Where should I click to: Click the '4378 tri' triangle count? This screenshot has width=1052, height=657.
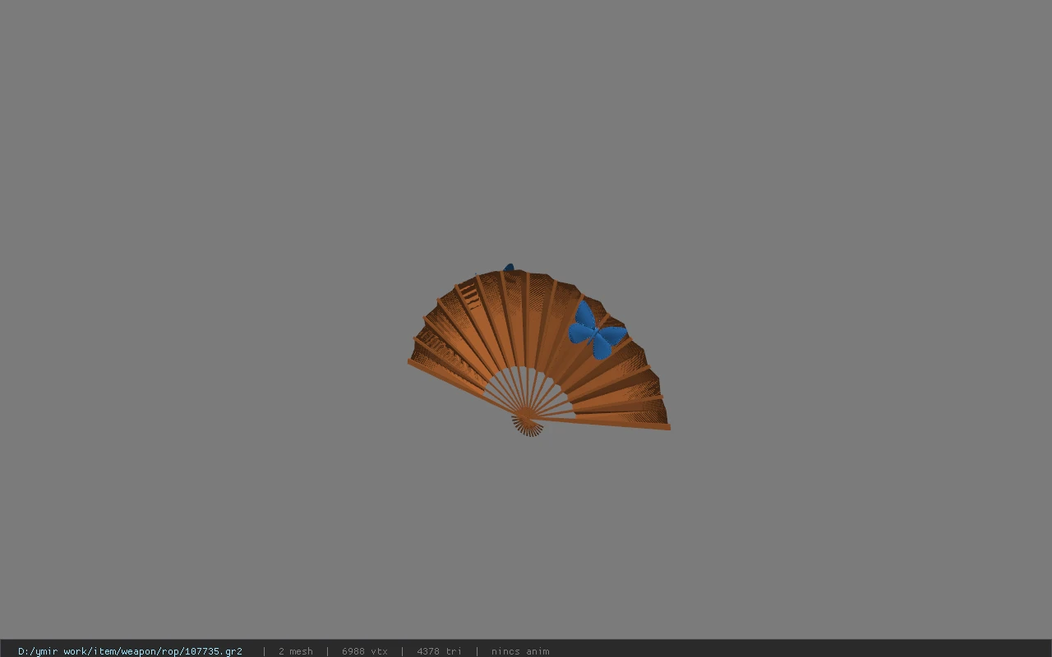tap(439, 651)
